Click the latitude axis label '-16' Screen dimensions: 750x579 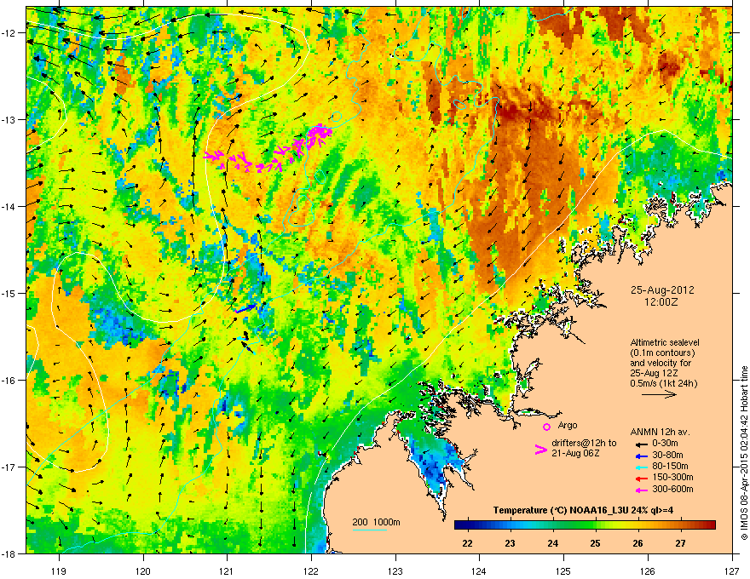click(x=8, y=381)
